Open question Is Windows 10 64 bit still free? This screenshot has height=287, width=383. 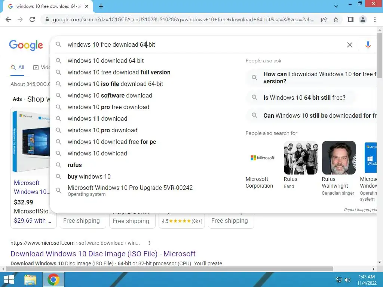pyautogui.click(x=300, y=98)
